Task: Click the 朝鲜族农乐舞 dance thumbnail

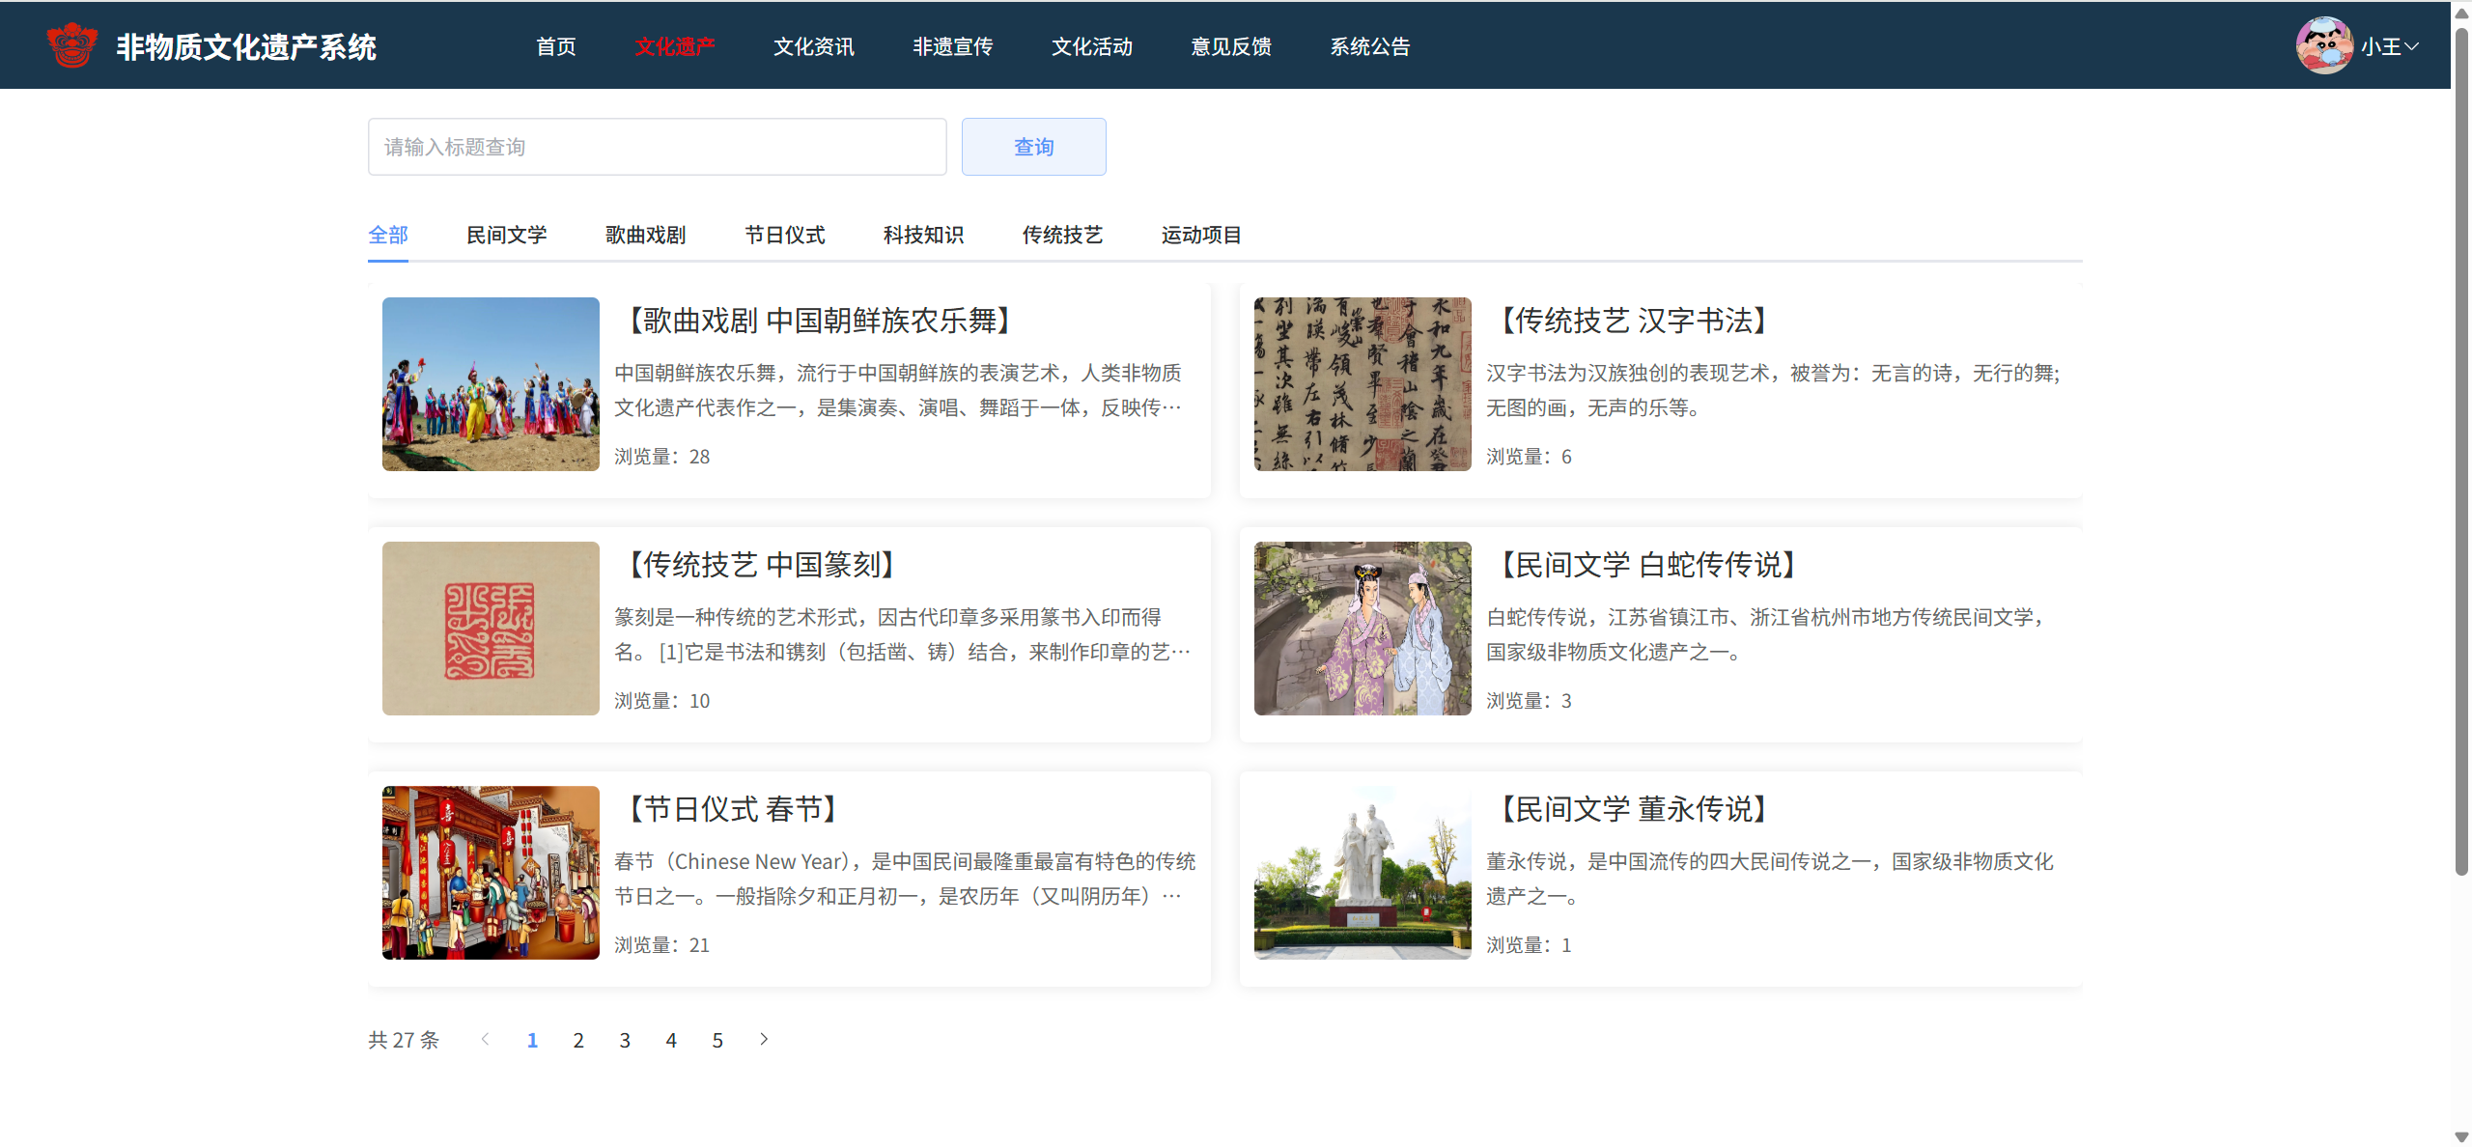Action: pos(491,384)
